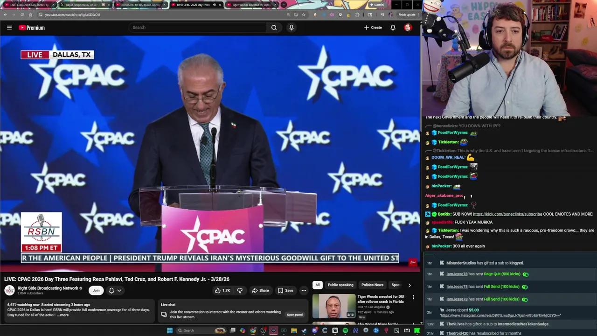Select the Politics News filter chip
Viewport: 597px width, 336px height.
point(372,285)
